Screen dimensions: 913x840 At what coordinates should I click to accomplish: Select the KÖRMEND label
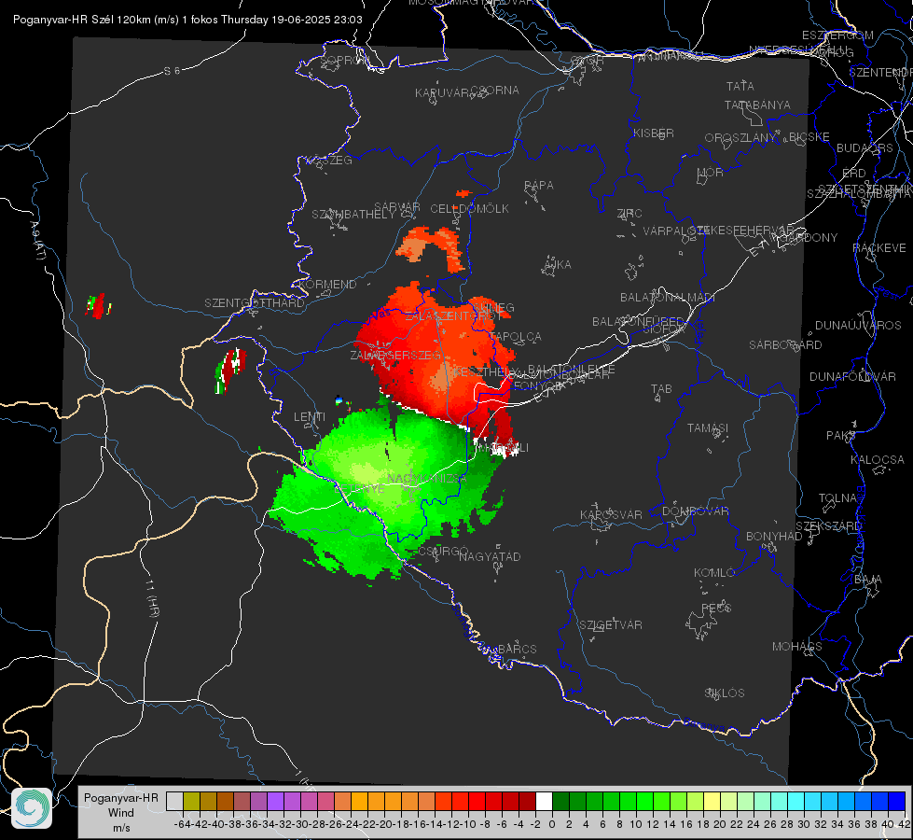click(326, 285)
